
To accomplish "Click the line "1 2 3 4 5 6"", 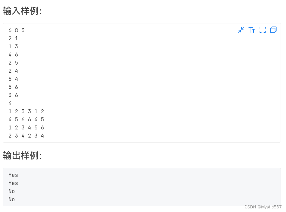I will click(26, 127).
